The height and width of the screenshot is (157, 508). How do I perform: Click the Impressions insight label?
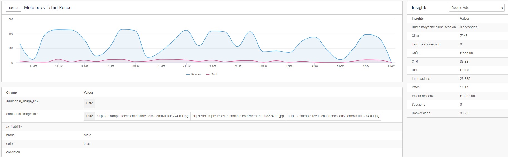(x=421, y=79)
